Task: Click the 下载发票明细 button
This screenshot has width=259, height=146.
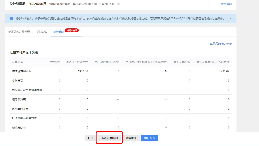Action: (110, 138)
